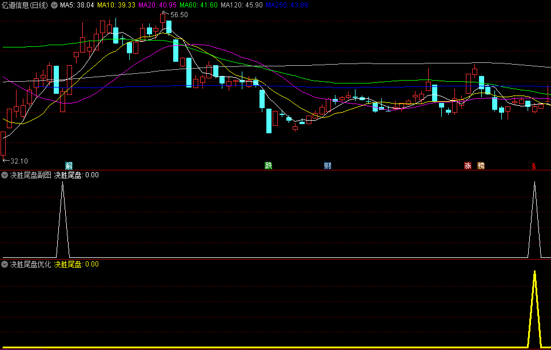
Task: Select the yellow 决胜尾盘: 0.00 value
Action: pos(76,264)
